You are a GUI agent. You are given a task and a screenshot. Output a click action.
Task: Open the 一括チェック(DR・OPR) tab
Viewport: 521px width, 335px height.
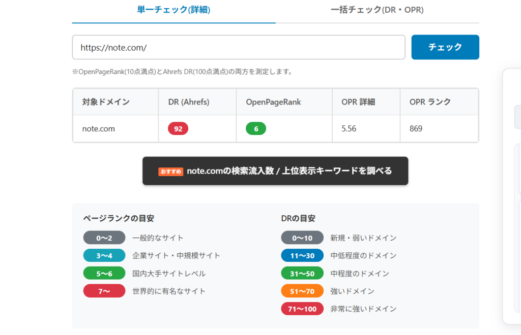[377, 10]
